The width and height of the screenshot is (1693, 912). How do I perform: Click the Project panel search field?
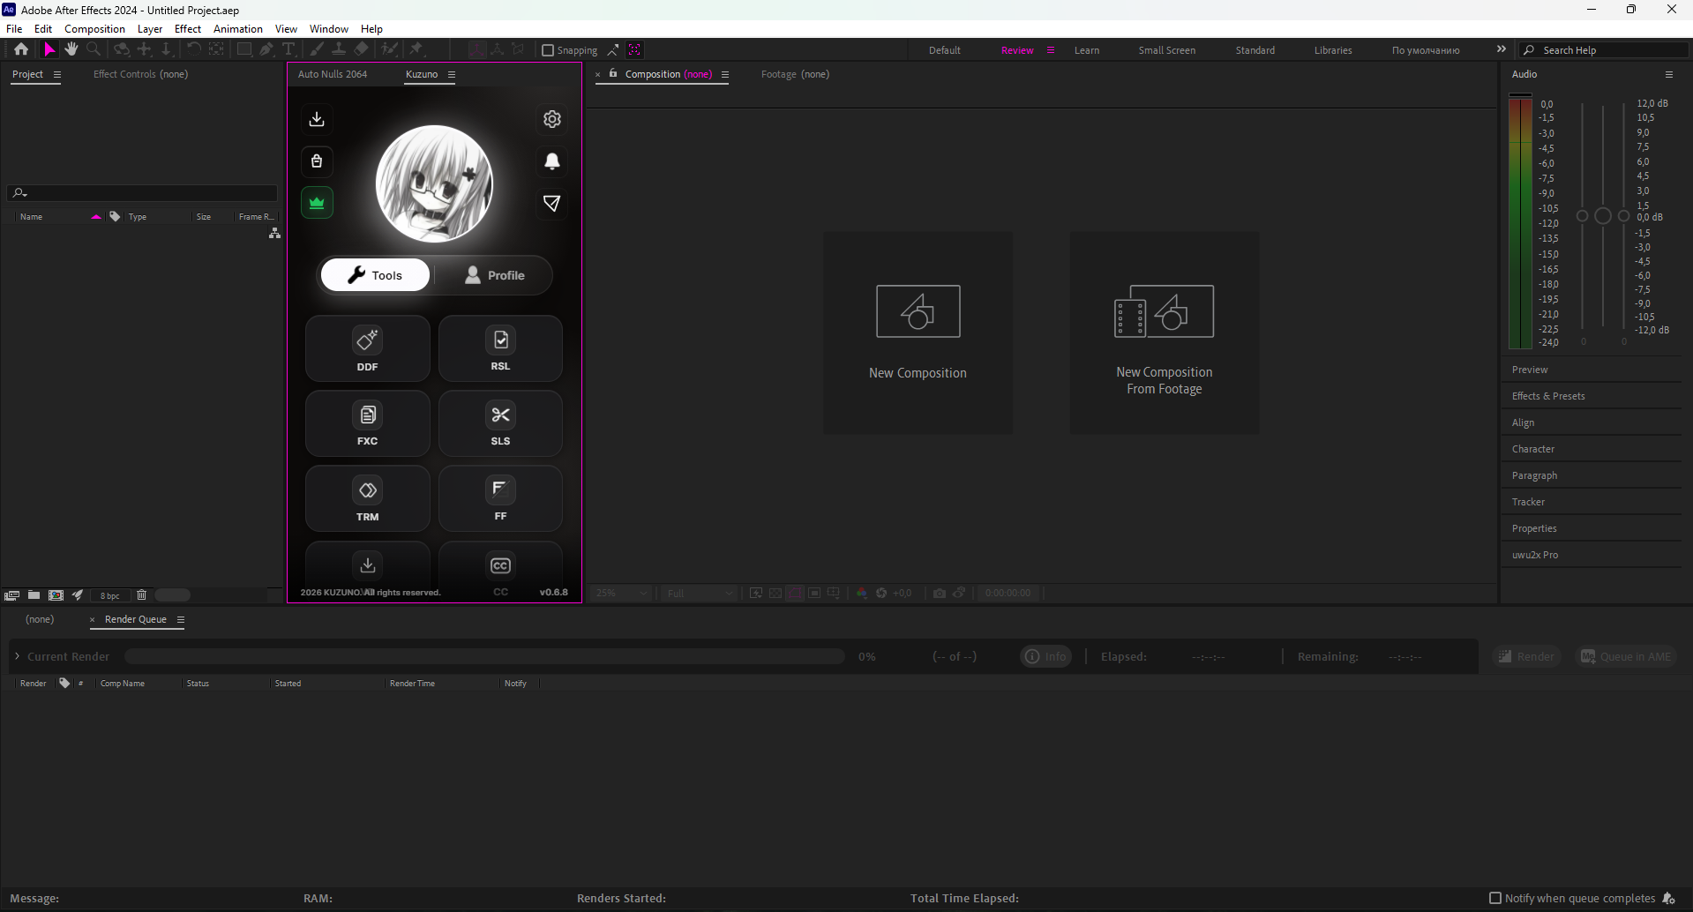tap(143, 193)
